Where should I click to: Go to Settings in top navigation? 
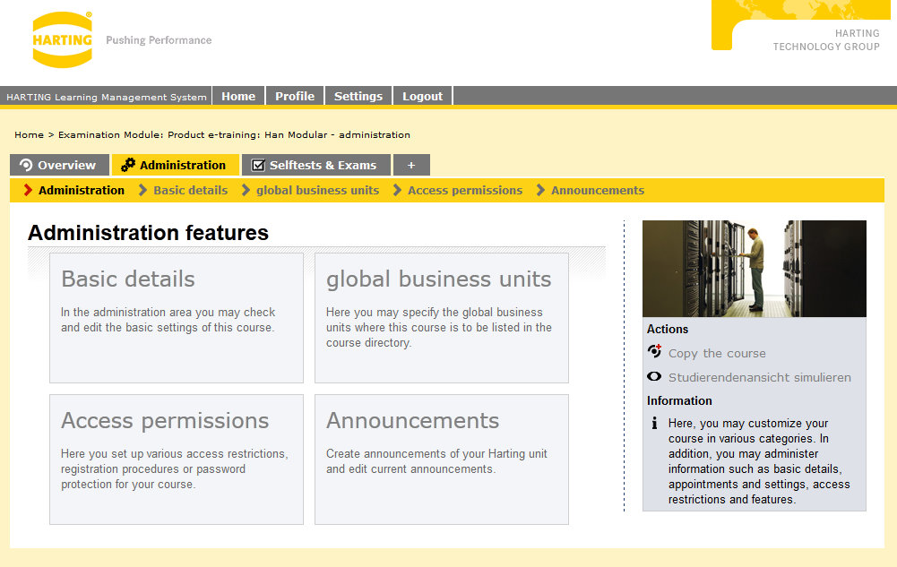358,96
